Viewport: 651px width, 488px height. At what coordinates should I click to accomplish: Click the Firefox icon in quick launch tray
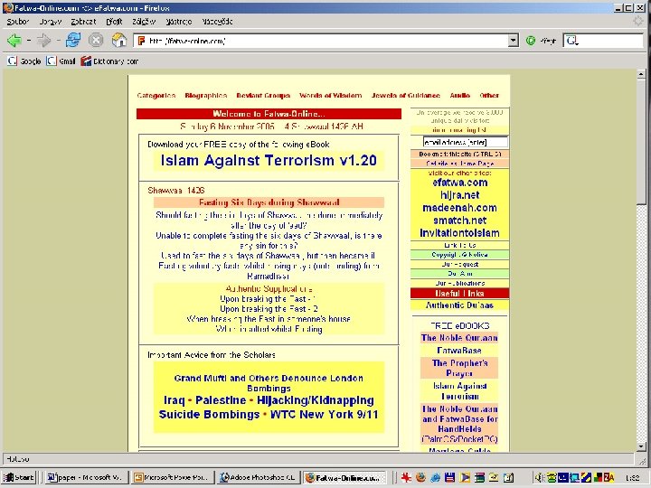(420, 478)
